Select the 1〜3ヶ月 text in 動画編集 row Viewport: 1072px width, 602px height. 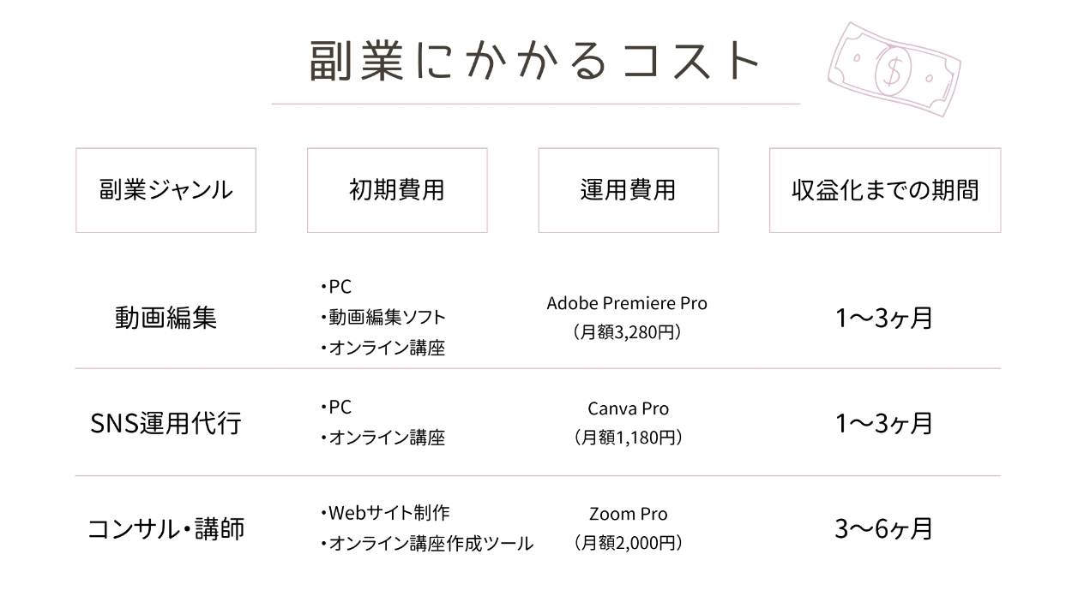(x=883, y=318)
